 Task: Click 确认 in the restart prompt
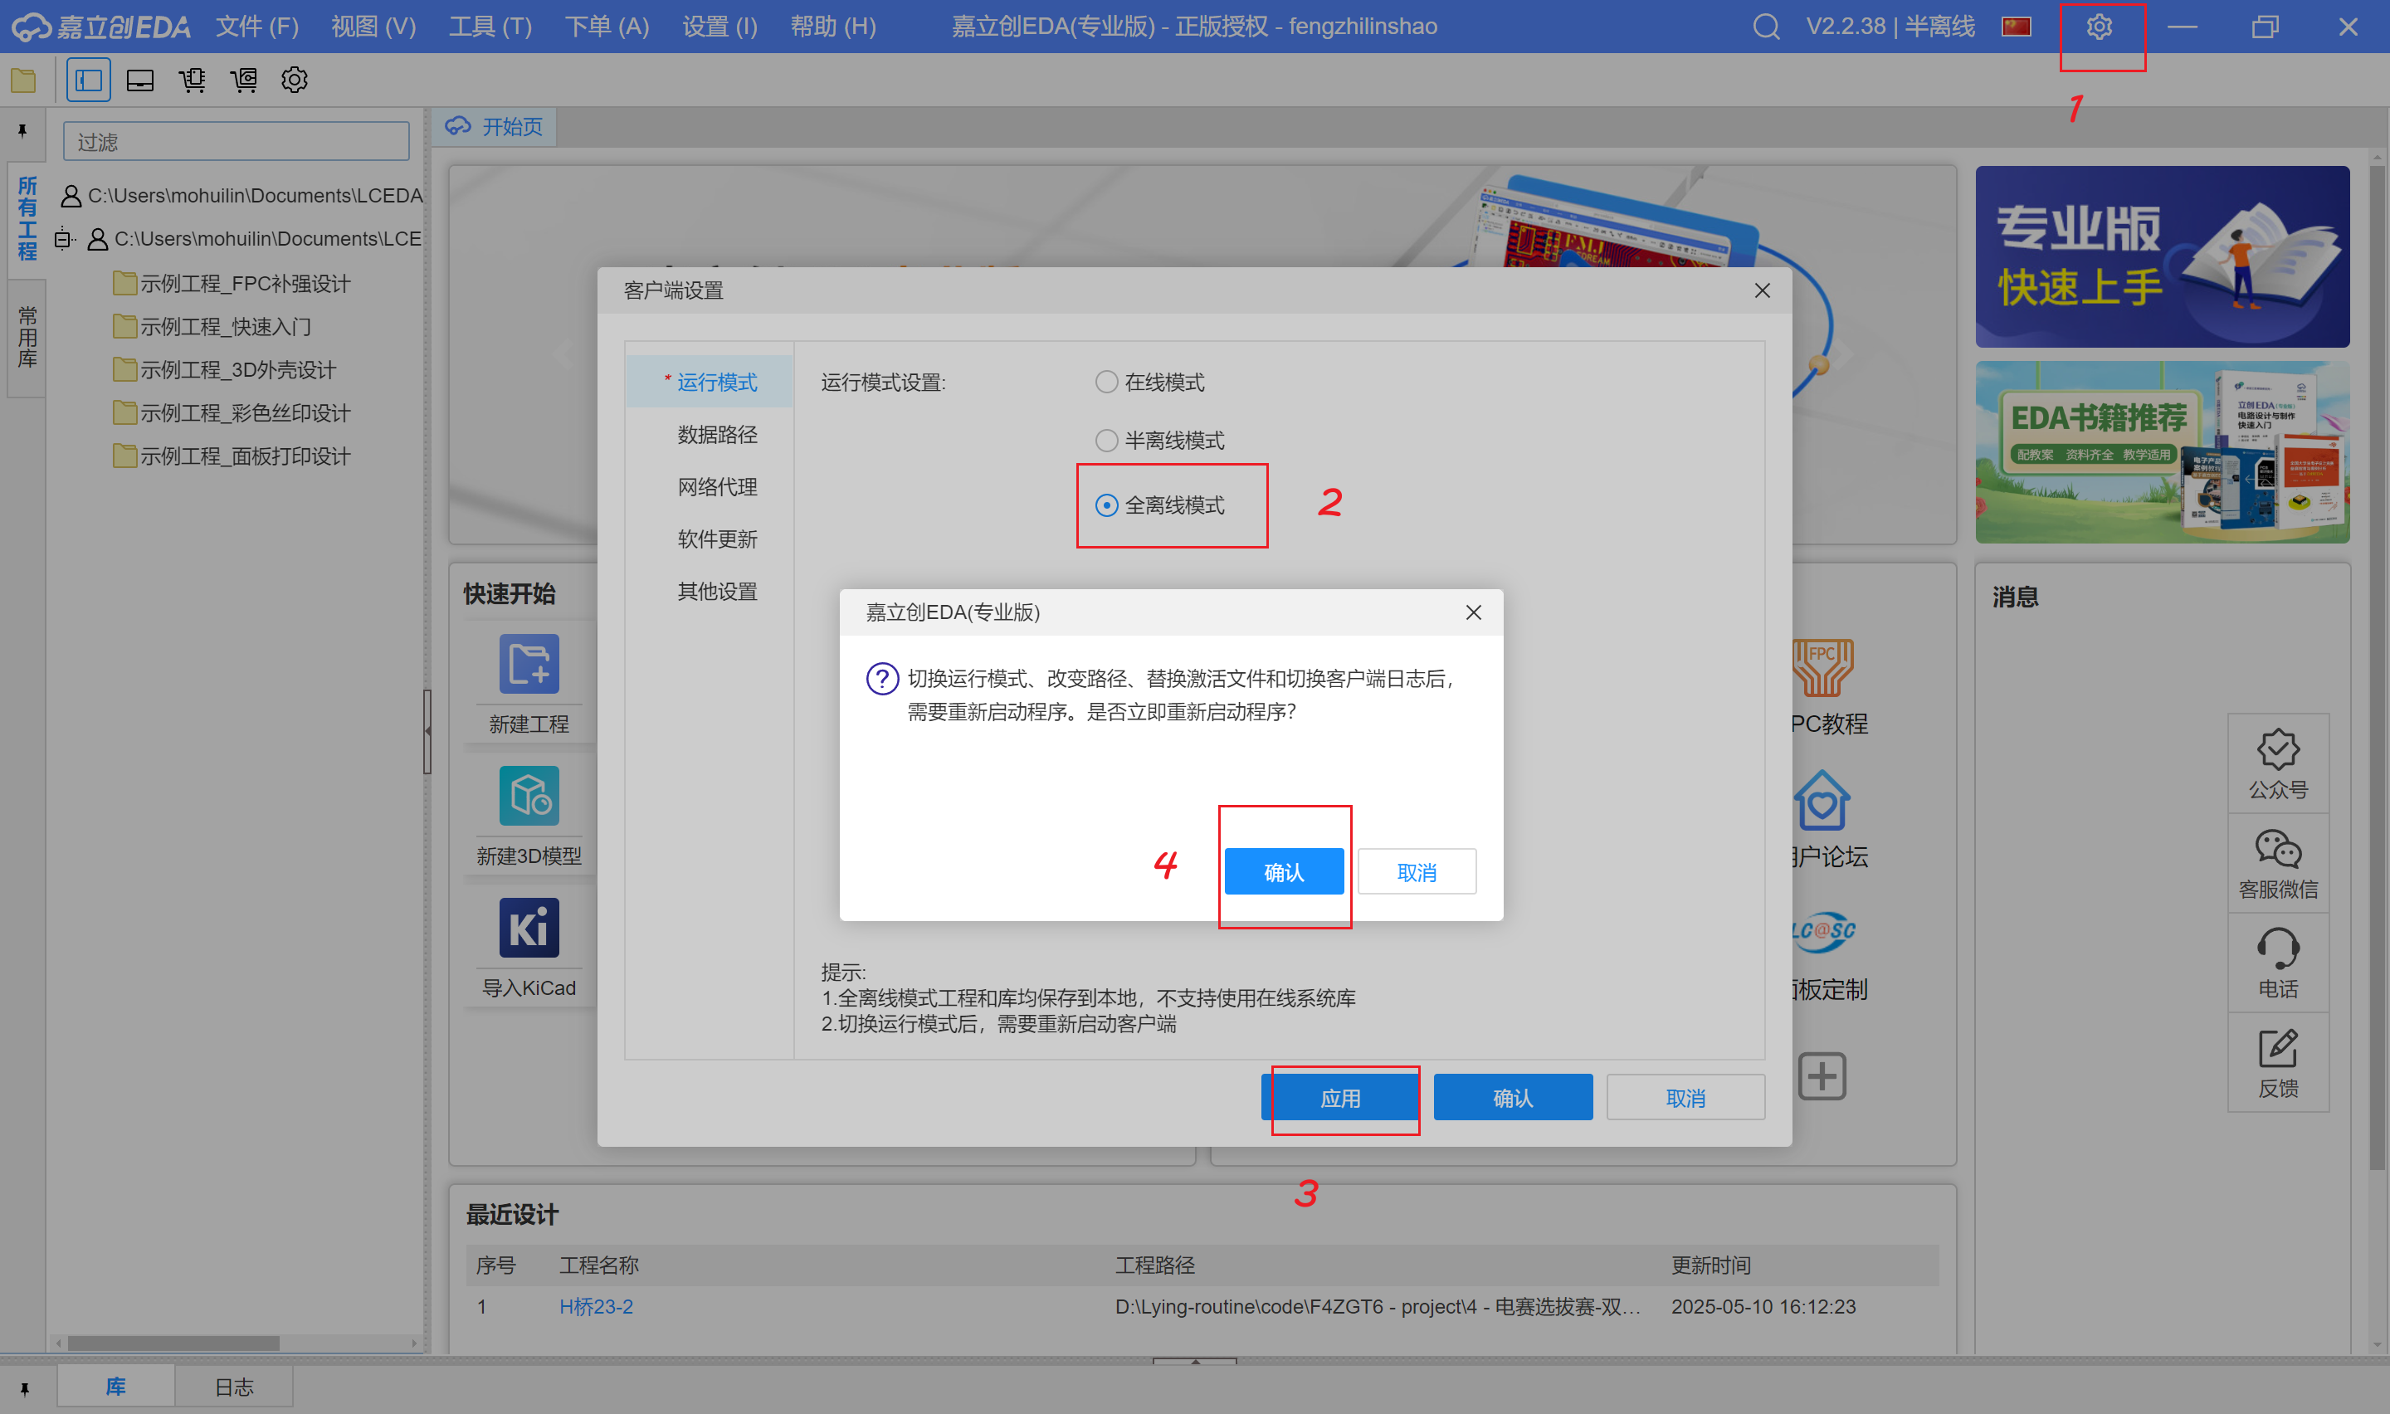click(x=1283, y=872)
